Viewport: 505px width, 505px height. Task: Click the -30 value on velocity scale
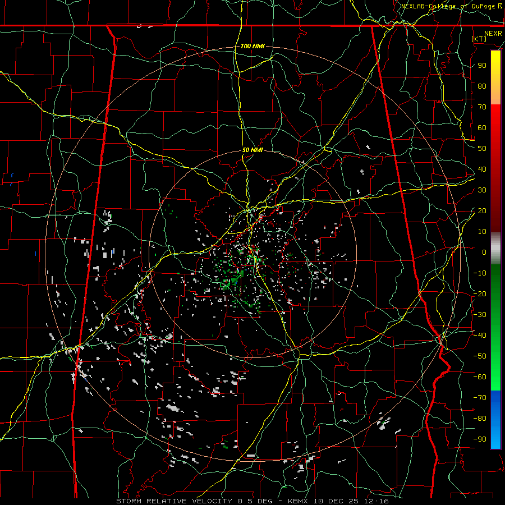pyautogui.click(x=480, y=315)
